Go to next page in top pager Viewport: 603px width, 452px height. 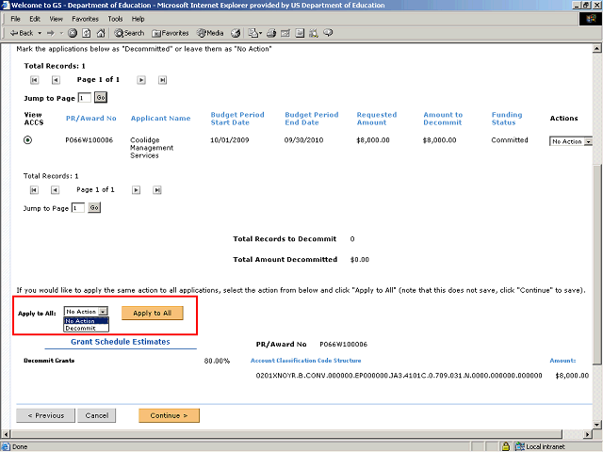pos(141,80)
